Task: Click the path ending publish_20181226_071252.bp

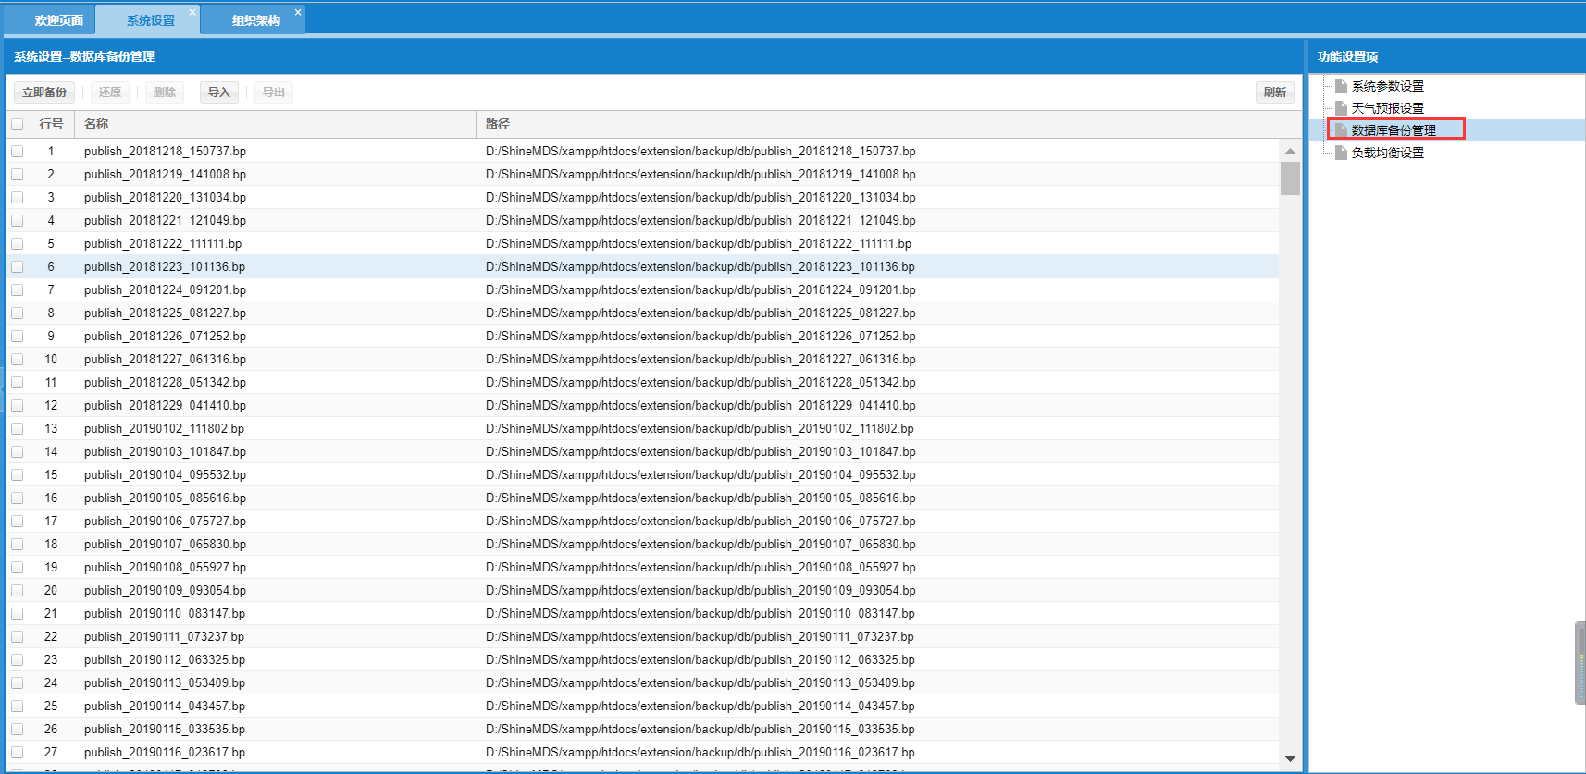Action: point(700,336)
